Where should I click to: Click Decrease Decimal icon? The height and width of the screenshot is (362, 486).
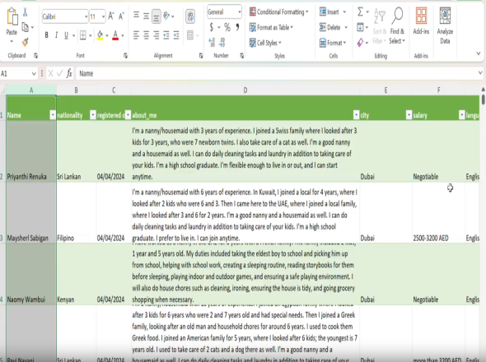point(222,42)
